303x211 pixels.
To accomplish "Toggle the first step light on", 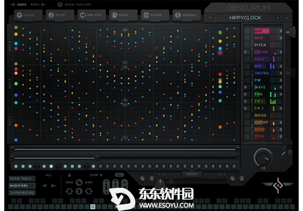I will click(16, 166).
